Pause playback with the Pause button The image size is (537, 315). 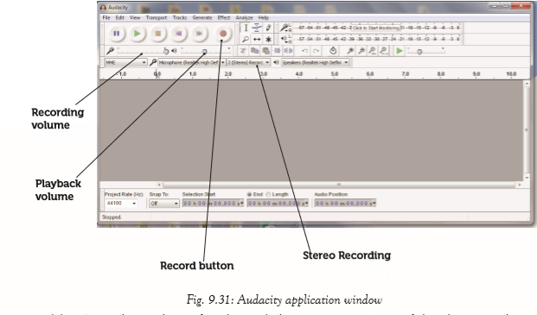click(x=117, y=34)
